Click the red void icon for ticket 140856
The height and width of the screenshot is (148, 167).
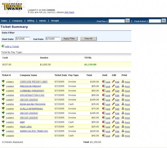pyautogui.click(x=104, y=104)
